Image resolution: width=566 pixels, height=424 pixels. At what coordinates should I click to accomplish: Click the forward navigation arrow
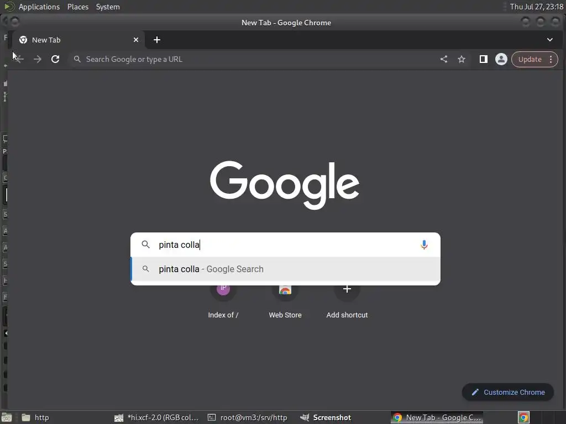click(38, 59)
